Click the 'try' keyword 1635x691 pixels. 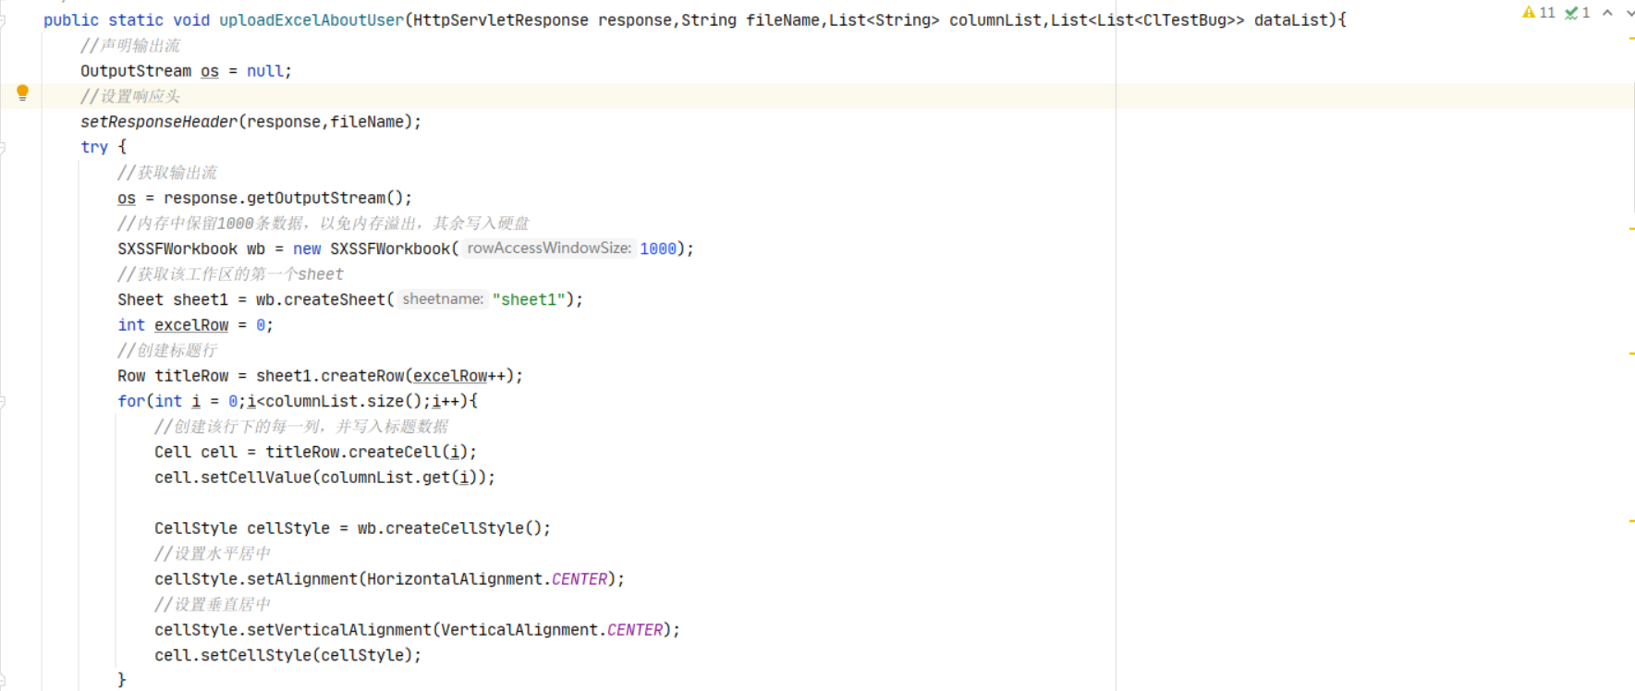coord(94,147)
